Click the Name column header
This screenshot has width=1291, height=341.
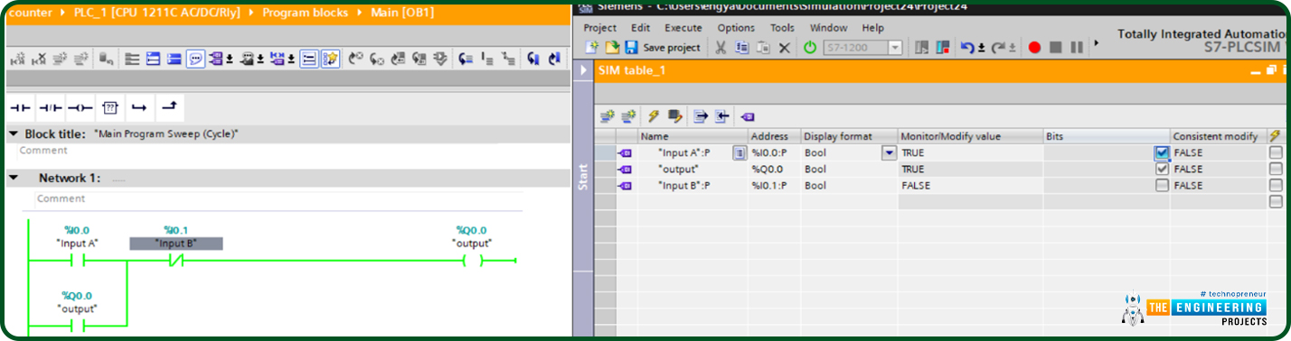693,136
